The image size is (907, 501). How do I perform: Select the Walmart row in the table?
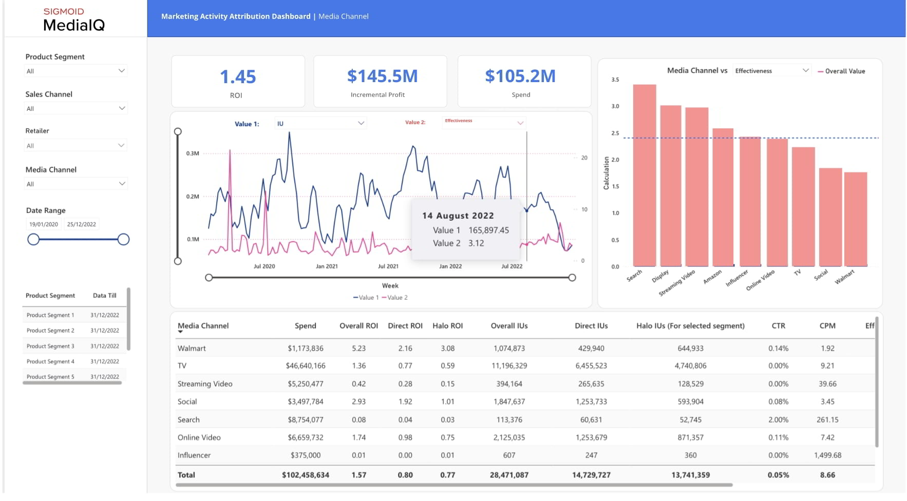(192, 349)
